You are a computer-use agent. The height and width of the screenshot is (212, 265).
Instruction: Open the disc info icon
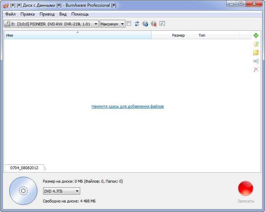[145, 24]
